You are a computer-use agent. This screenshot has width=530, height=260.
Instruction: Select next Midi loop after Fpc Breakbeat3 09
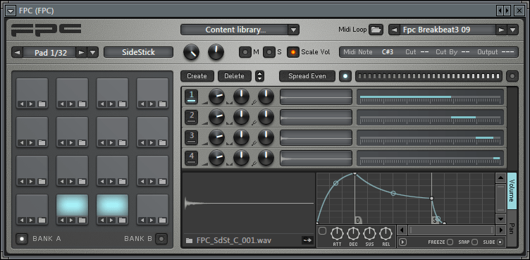pos(501,30)
